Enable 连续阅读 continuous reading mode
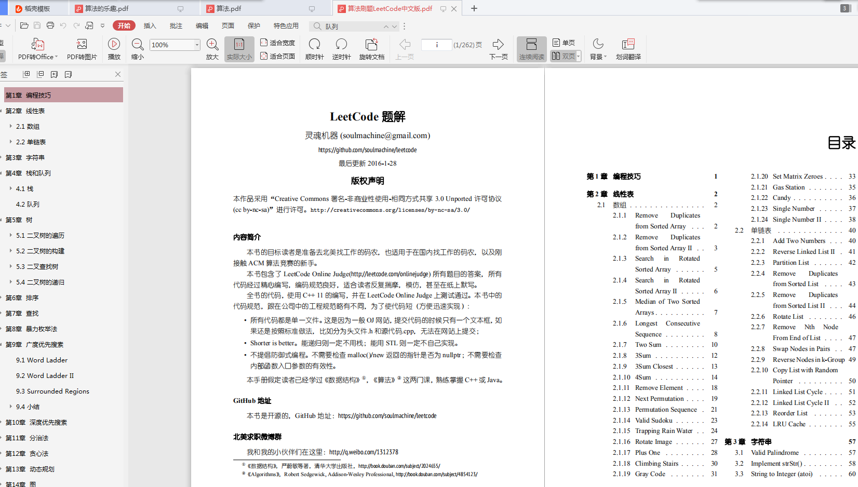The height and width of the screenshot is (487, 858). (530, 49)
